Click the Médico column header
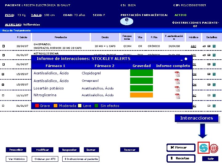The image size is (222, 166). tap(194, 37)
